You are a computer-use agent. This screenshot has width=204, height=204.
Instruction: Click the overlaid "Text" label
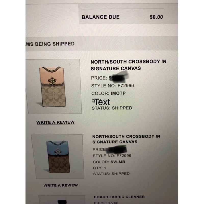[102, 102]
